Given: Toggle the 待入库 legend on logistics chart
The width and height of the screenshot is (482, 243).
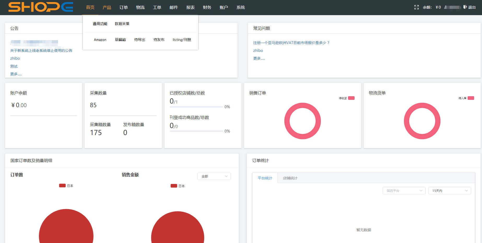Looking at the screenshot, I should [x=466, y=98].
